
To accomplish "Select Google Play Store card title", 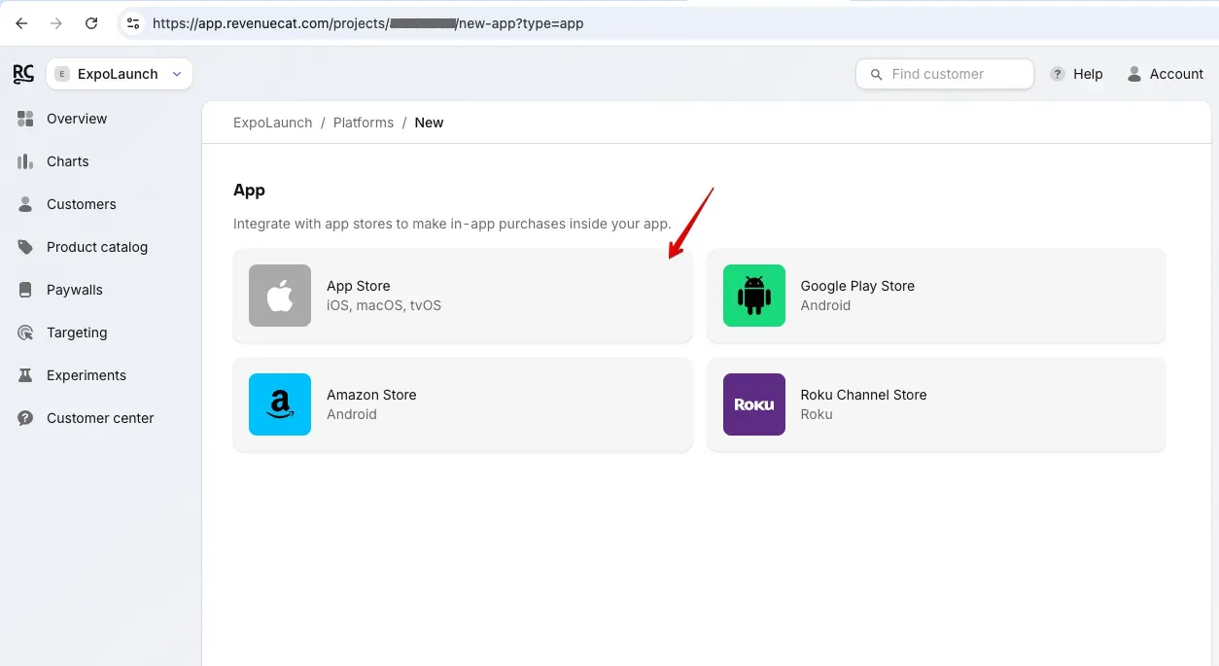I will click(857, 286).
